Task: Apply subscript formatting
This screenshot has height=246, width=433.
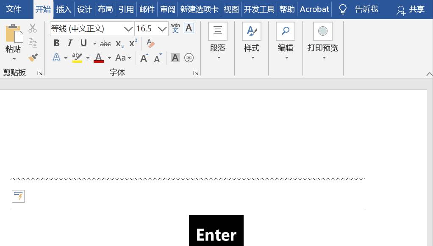Action: 119,44
